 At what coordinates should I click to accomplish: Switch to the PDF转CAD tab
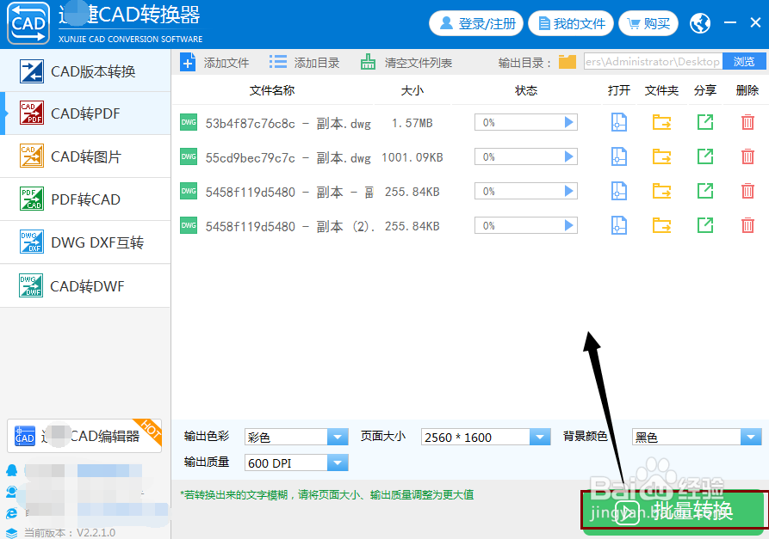[x=85, y=199]
